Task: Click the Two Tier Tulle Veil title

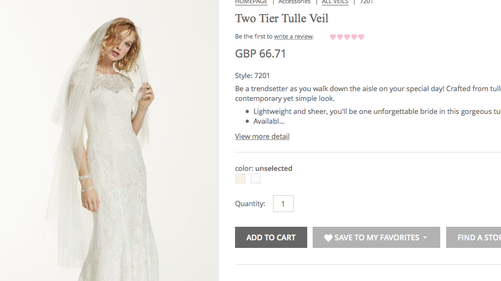Action: tap(282, 18)
